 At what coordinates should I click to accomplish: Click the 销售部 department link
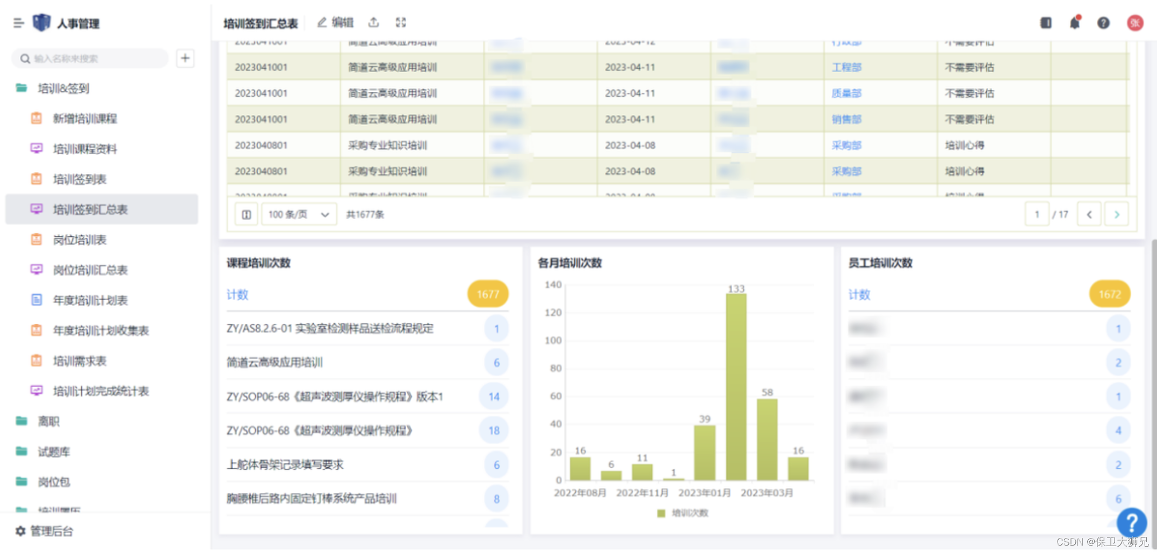(x=847, y=119)
